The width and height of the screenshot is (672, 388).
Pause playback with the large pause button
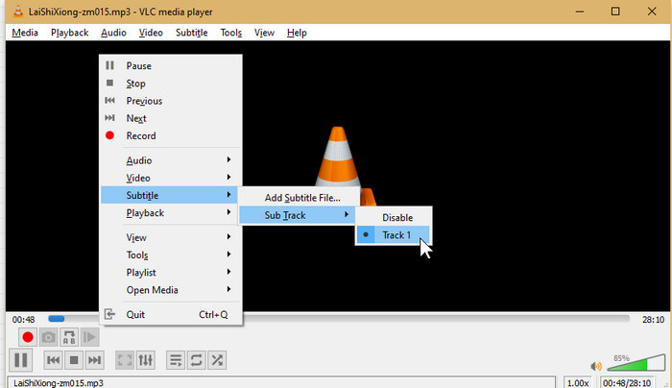(20, 360)
